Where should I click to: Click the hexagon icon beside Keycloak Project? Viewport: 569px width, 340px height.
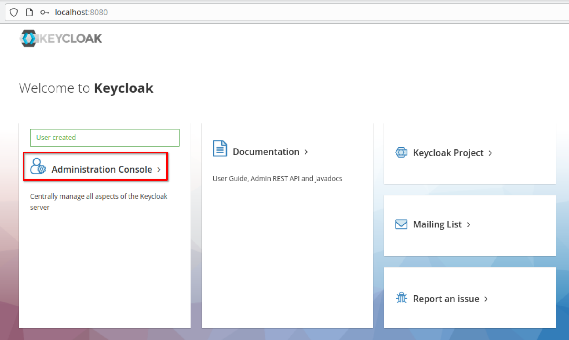(401, 152)
